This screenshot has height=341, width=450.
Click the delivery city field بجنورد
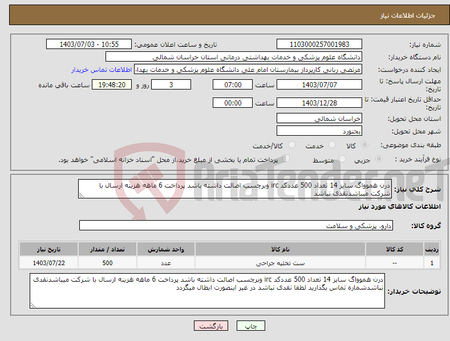(x=319, y=131)
